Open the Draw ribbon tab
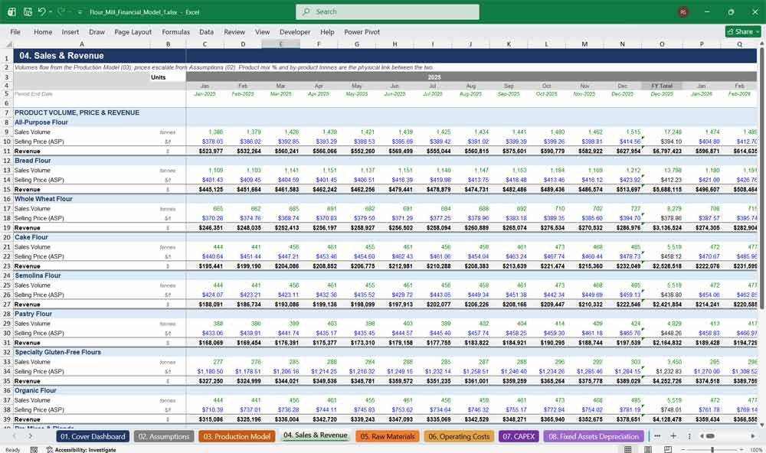This screenshot has width=766, height=453. click(x=97, y=31)
